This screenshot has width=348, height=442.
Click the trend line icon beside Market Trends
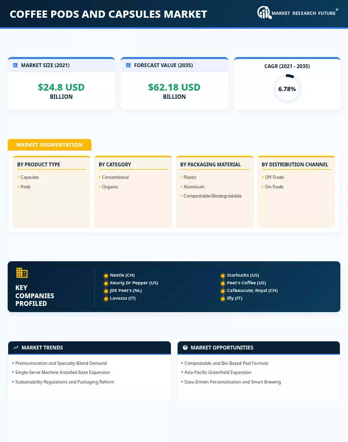16,348
